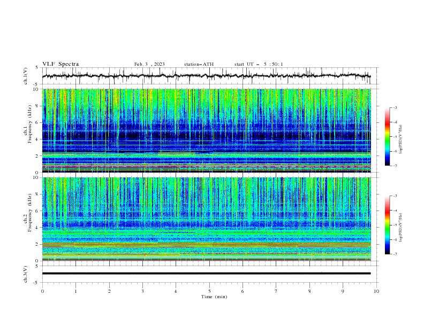424x327 pixels.
Task: Click the "-5" tick on ch.1(V) axis
Action: pyautogui.click(x=36, y=84)
